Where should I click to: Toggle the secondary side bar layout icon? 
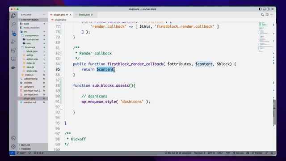pyautogui.click(x=268, y=9)
